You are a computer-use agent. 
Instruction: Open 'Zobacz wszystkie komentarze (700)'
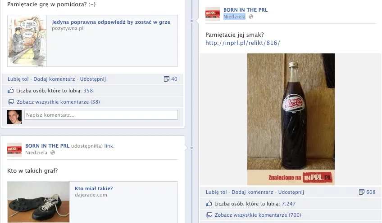tap(258, 215)
